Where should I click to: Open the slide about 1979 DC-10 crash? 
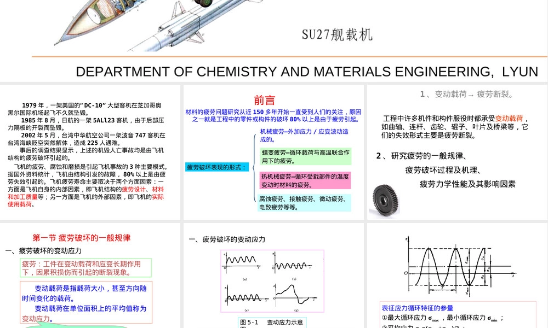tap(90, 153)
